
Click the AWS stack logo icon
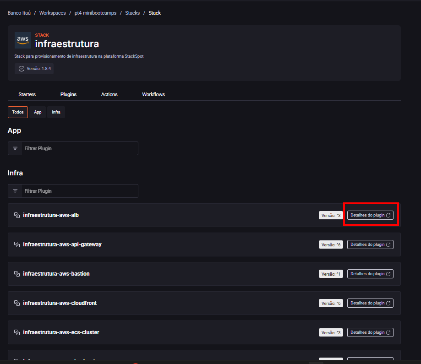point(23,40)
